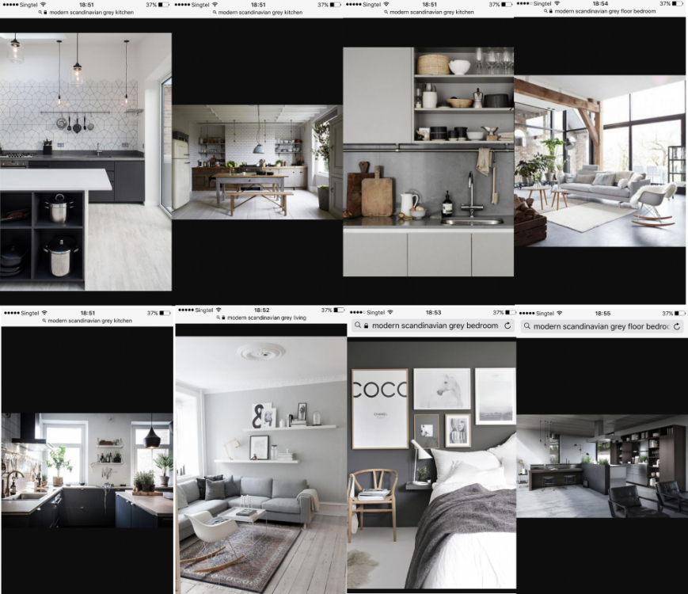This screenshot has height=594, width=688.
Task: Tap reload icon in grey bedroom address bar
Action: point(506,326)
